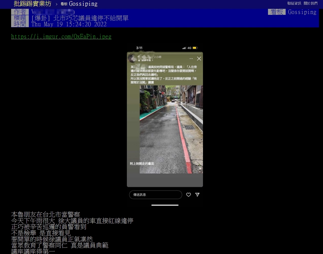Viewport: 323px width, 254px height.
Task: Click the 標題 label
Action: [20, 18]
